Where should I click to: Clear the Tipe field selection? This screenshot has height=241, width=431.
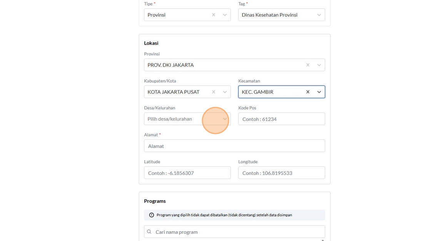click(x=214, y=15)
